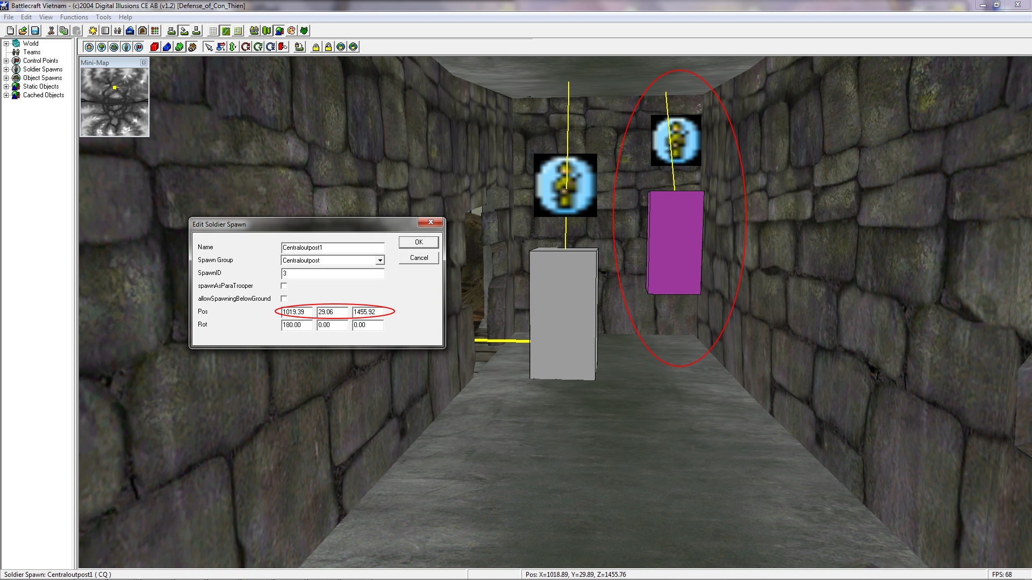Click the Open file icon

[x=23, y=31]
